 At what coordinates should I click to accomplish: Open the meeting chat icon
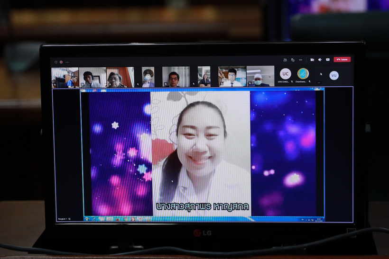click(293, 60)
